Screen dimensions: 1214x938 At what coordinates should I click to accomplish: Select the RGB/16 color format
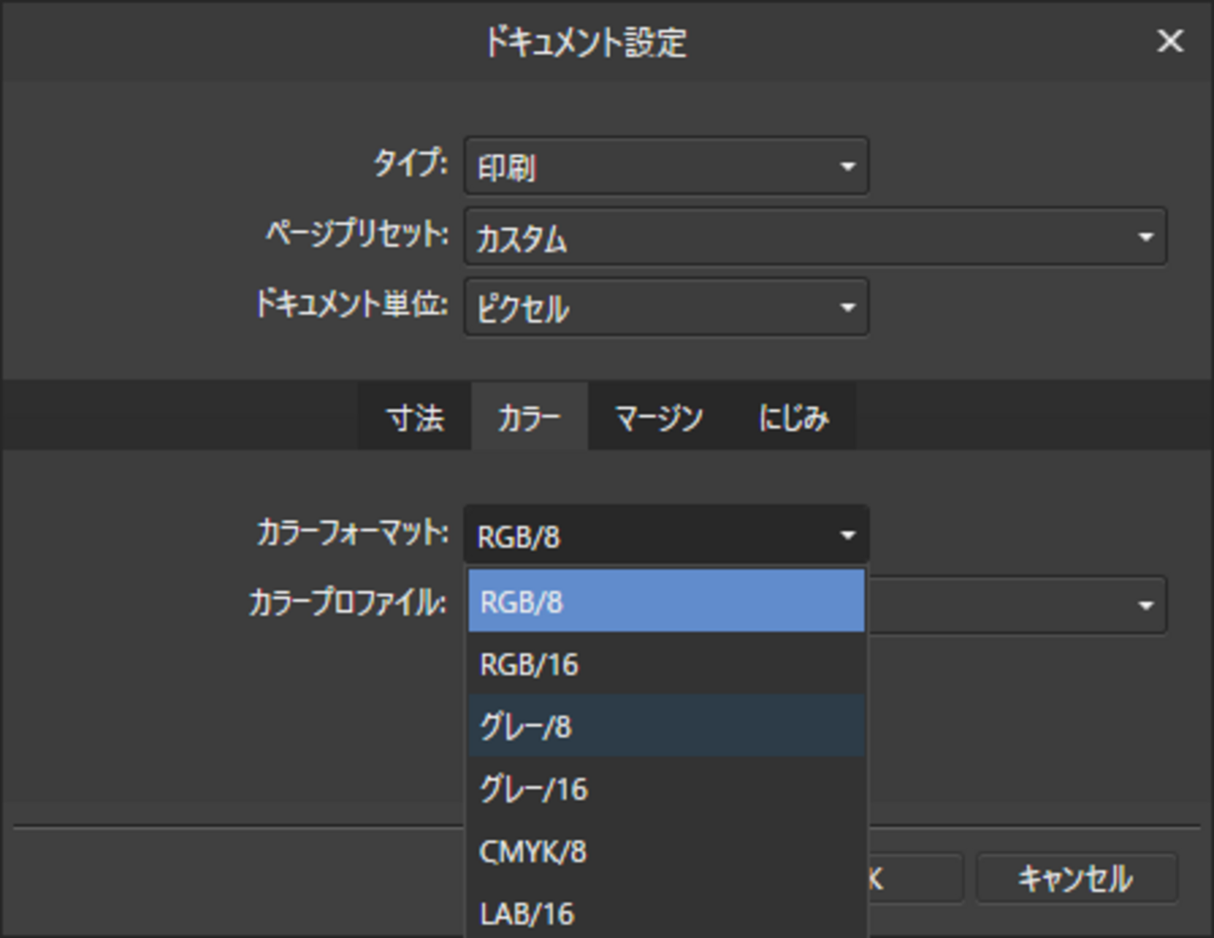665,664
